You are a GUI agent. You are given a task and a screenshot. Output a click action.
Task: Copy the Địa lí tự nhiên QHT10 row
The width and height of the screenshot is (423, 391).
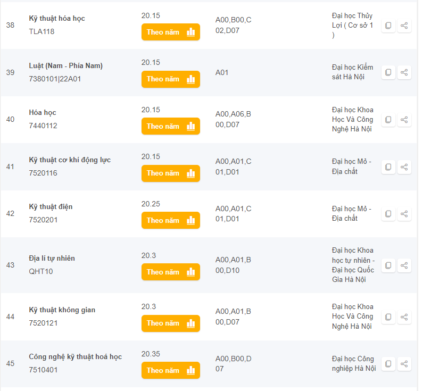pyautogui.click(x=388, y=265)
